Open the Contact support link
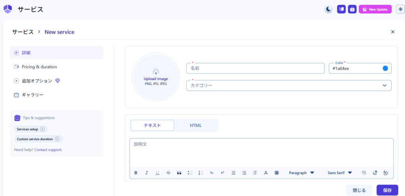Image resolution: width=405 pixels, height=196 pixels. coord(48,150)
